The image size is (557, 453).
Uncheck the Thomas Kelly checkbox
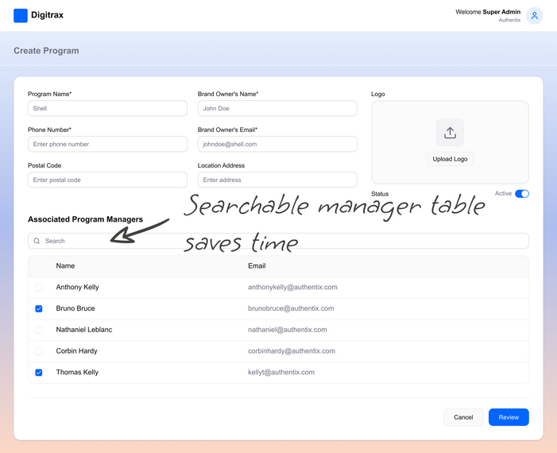tap(39, 373)
